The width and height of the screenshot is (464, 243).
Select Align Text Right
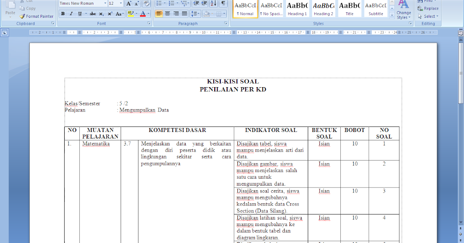(176, 14)
